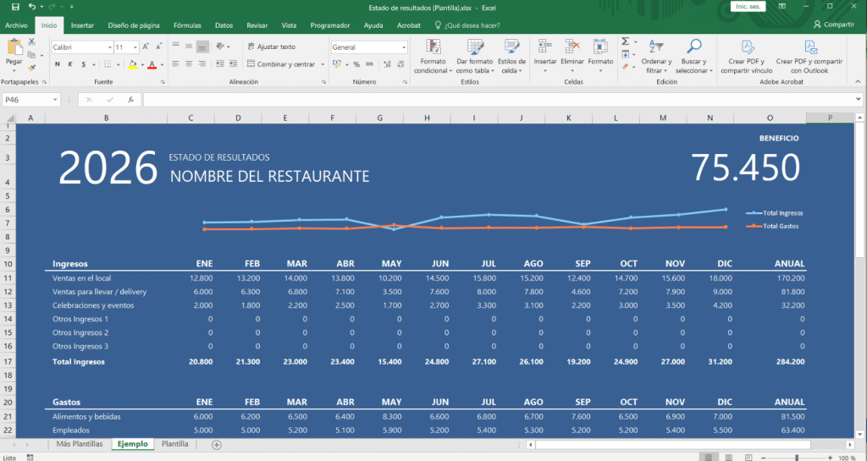The image size is (867, 461).
Task: Click the ¿Qué desea hacer? search box
Action: [x=467, y=25]
